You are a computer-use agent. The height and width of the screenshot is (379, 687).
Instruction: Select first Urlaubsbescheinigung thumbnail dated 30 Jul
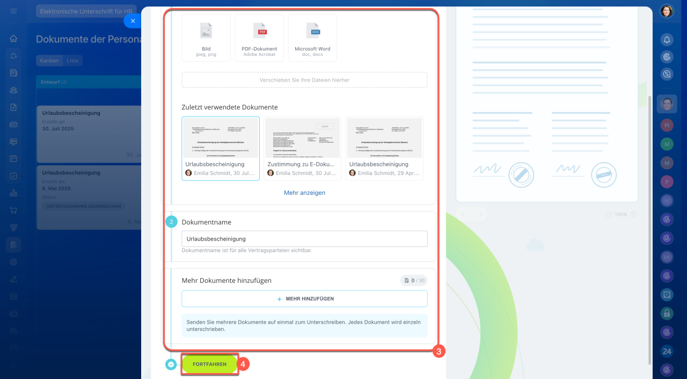pyautogui.click(x=221, y=149)
